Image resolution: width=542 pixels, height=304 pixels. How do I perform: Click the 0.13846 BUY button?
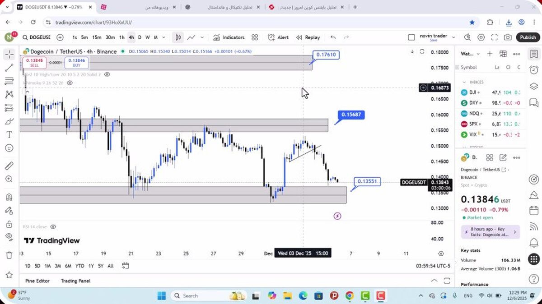(76, 63)
